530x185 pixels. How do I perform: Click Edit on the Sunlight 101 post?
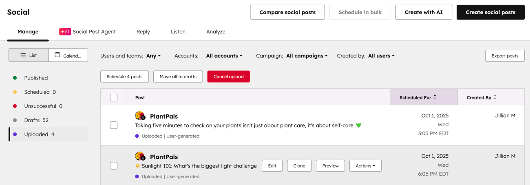[x=272, y=166]
